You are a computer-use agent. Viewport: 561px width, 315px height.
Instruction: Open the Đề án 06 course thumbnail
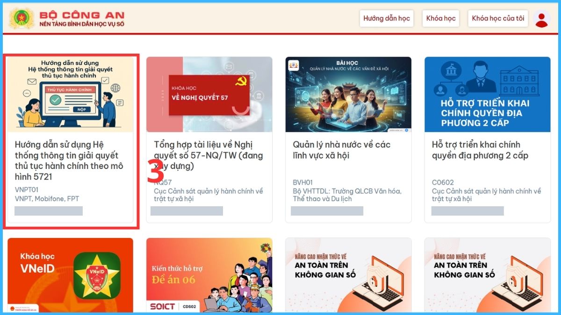pyautogui.click(x=209, y=275)
